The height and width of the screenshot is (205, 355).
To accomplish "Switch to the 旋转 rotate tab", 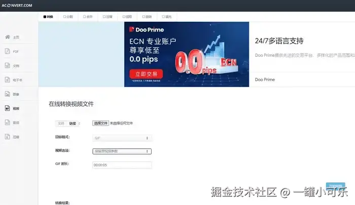I will [x=147, y=17].
